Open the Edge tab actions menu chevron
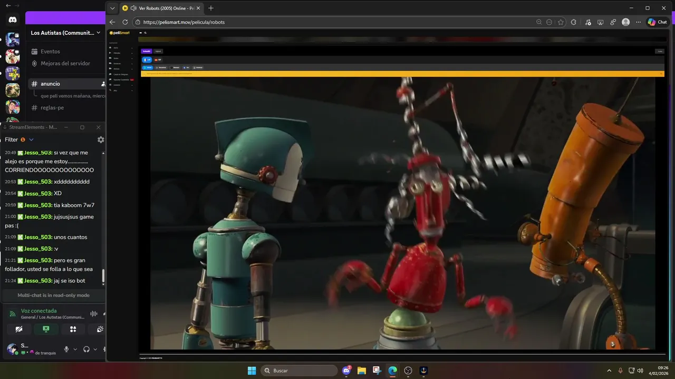Screen dimensions: 675x379 click(112, 8)
